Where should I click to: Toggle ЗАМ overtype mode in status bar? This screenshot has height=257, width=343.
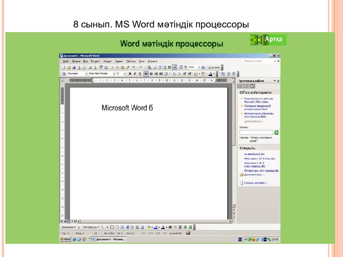165,233
